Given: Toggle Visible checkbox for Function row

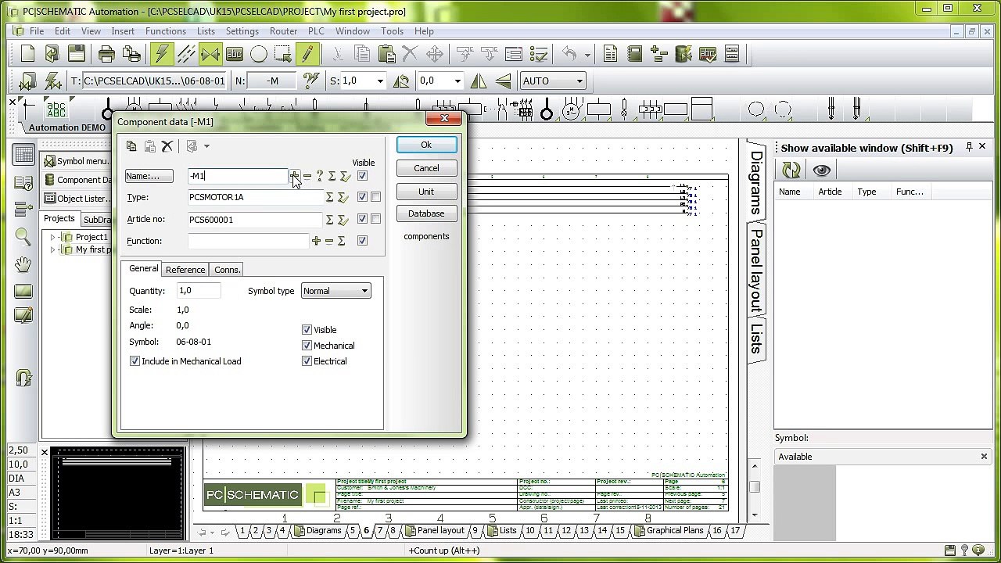Looking at the screenshot, I should 362,241.
